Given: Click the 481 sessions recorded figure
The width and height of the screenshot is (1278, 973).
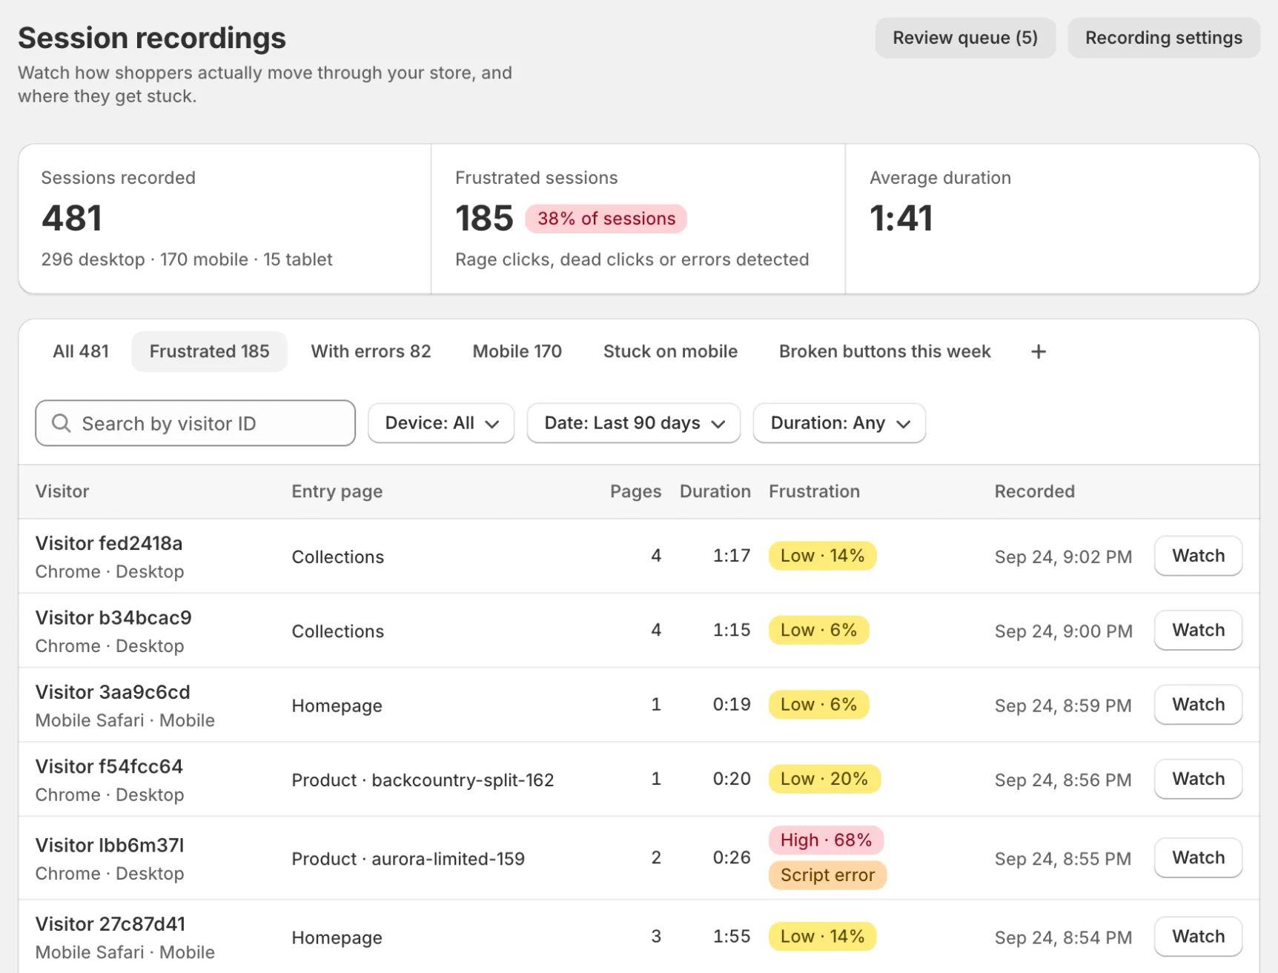Looking at the screenshot, I should (x=72, y=219).
